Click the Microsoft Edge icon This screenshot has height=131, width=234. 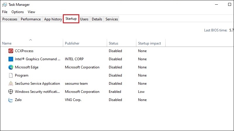click(x=11, y=67)
